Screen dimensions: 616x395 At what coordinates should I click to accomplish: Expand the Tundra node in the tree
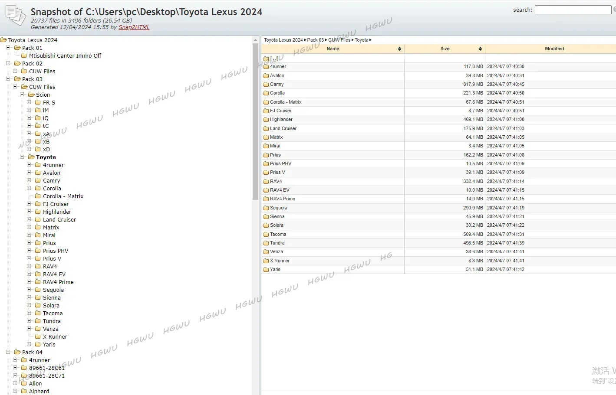(29, 321)
